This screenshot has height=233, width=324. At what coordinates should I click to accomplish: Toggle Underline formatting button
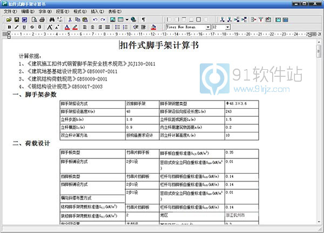point(24,27)
